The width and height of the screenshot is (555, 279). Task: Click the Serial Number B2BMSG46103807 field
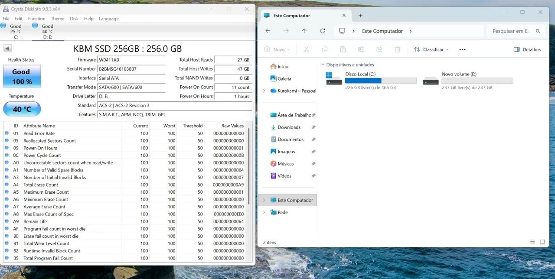point(131,69)
